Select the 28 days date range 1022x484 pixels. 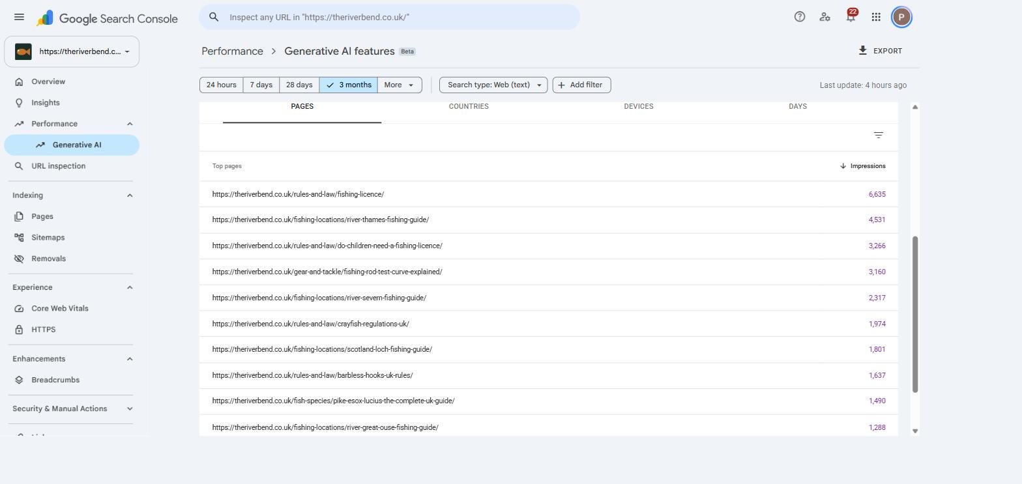tap(299, 85)
